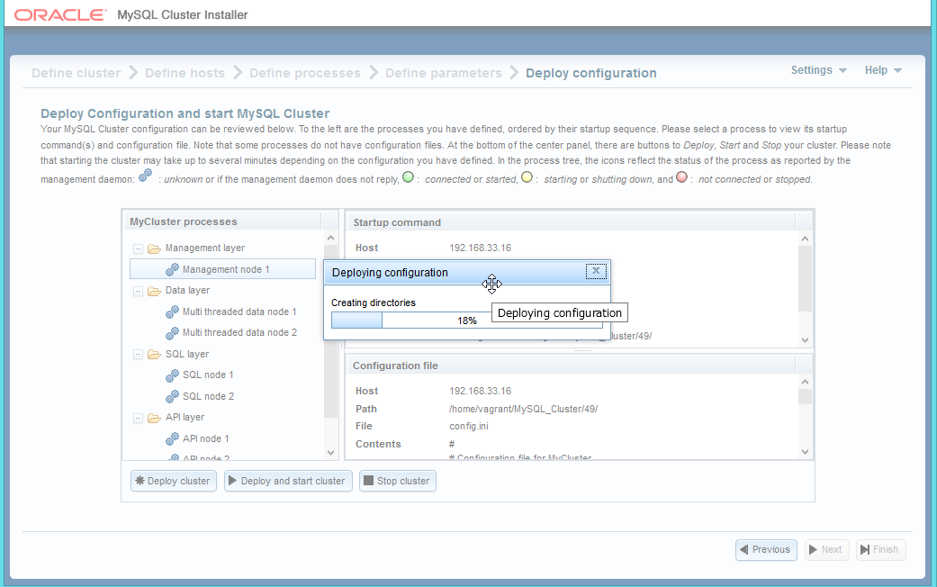Select Multi threaded data node 2
937x587 pixels.
tap(239, 333)
